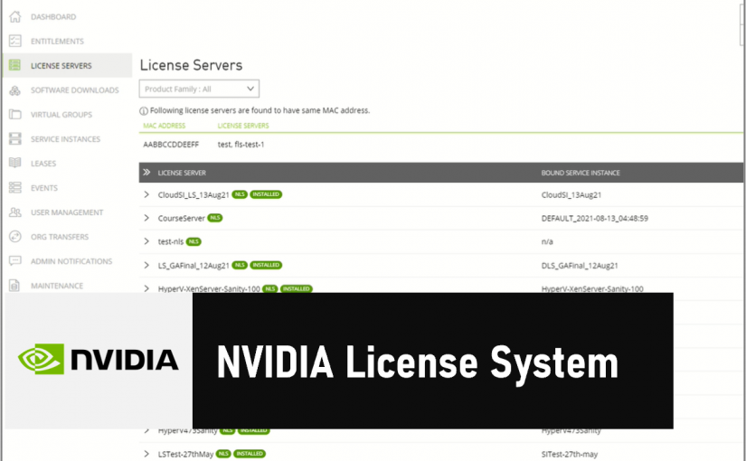746x461 pixels.
Task: Click INSTALLED badge on LS_GAFinal_12Aug21 row
Action: point(266,265)
